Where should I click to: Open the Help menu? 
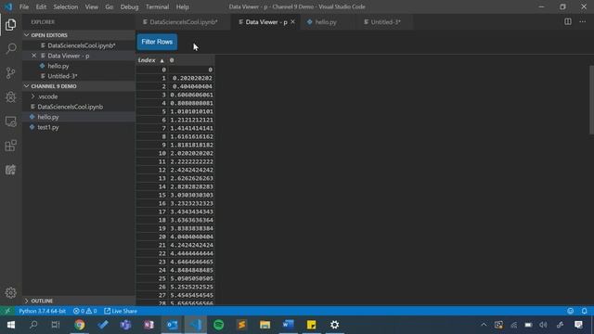pyautogui.click(x=182, y=6)
